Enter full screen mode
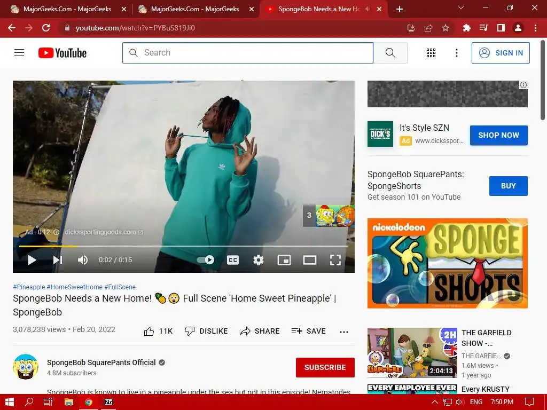 [x=335, y=260]
